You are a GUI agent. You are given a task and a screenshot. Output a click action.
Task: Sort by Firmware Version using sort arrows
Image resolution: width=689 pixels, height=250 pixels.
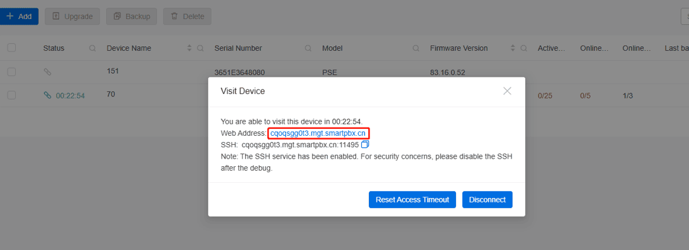pos(513,48)
